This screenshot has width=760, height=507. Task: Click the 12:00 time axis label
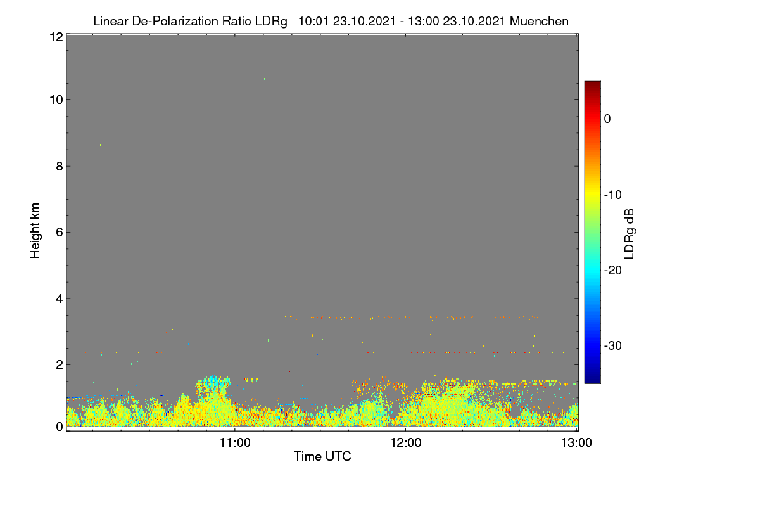[x=406, y=443]
